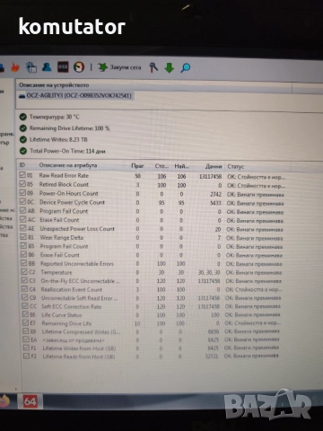Click the green check beside Total Power-On Time
Screen dimensions: 323x431
click(x=23, y=151)
